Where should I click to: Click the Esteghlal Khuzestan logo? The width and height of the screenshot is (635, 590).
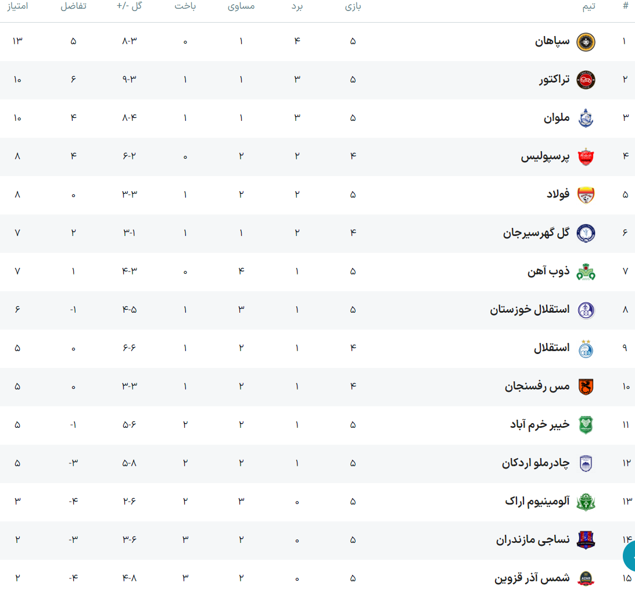[x=586, y=310]
